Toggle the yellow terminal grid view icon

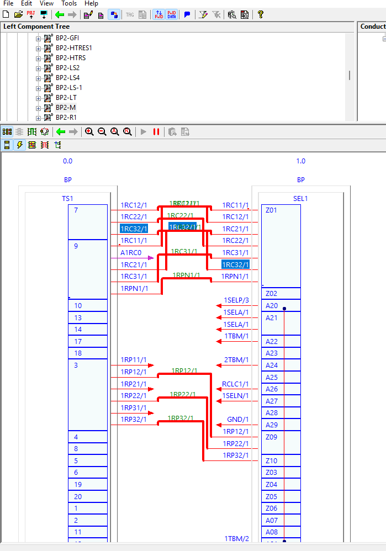(7, 132)
